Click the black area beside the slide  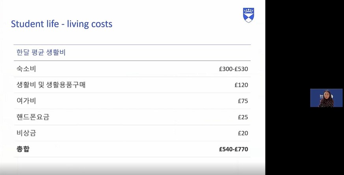[x=305, y=44]
